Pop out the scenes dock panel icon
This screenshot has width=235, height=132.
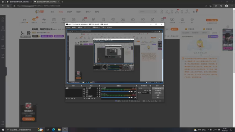click(82, 86)
